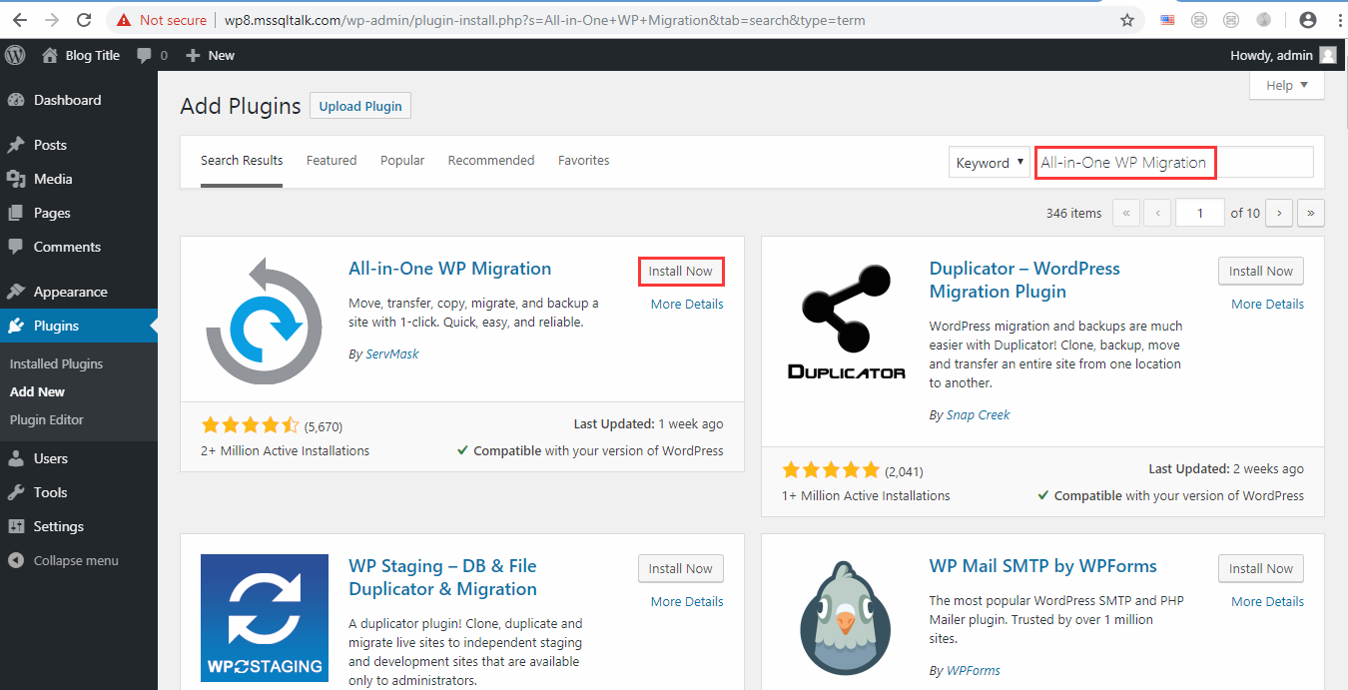This screenshot has height=690, width=1348.
Task: Jump to the last results page
Action: pos(1310,213)
